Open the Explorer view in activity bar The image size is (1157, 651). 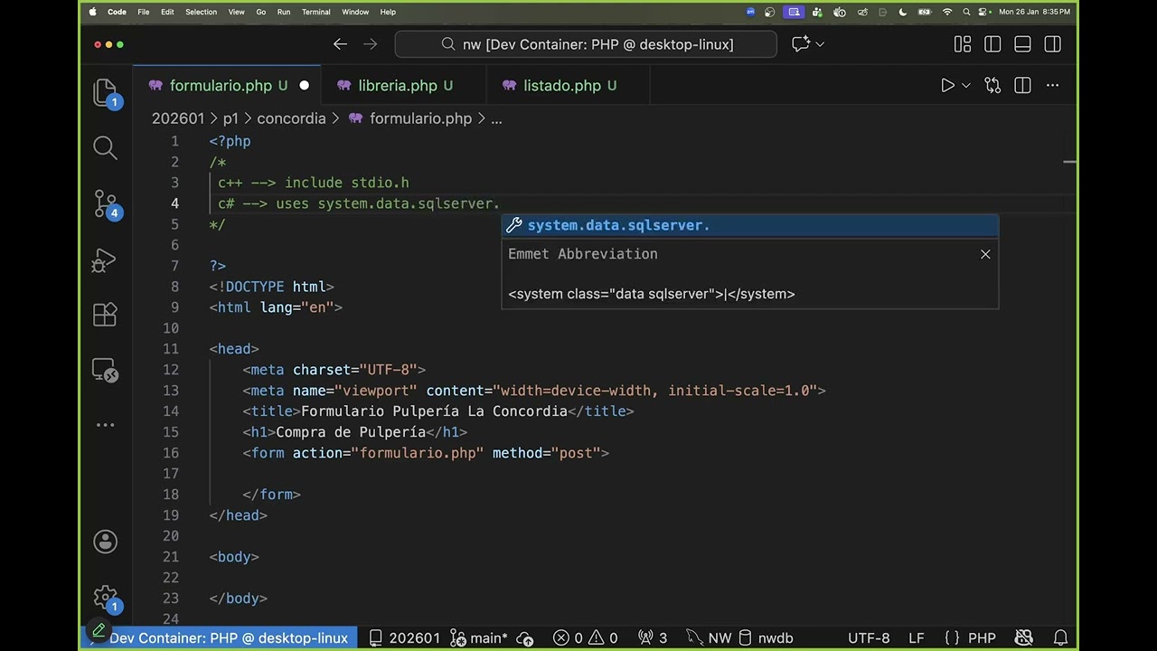point(106,94)
